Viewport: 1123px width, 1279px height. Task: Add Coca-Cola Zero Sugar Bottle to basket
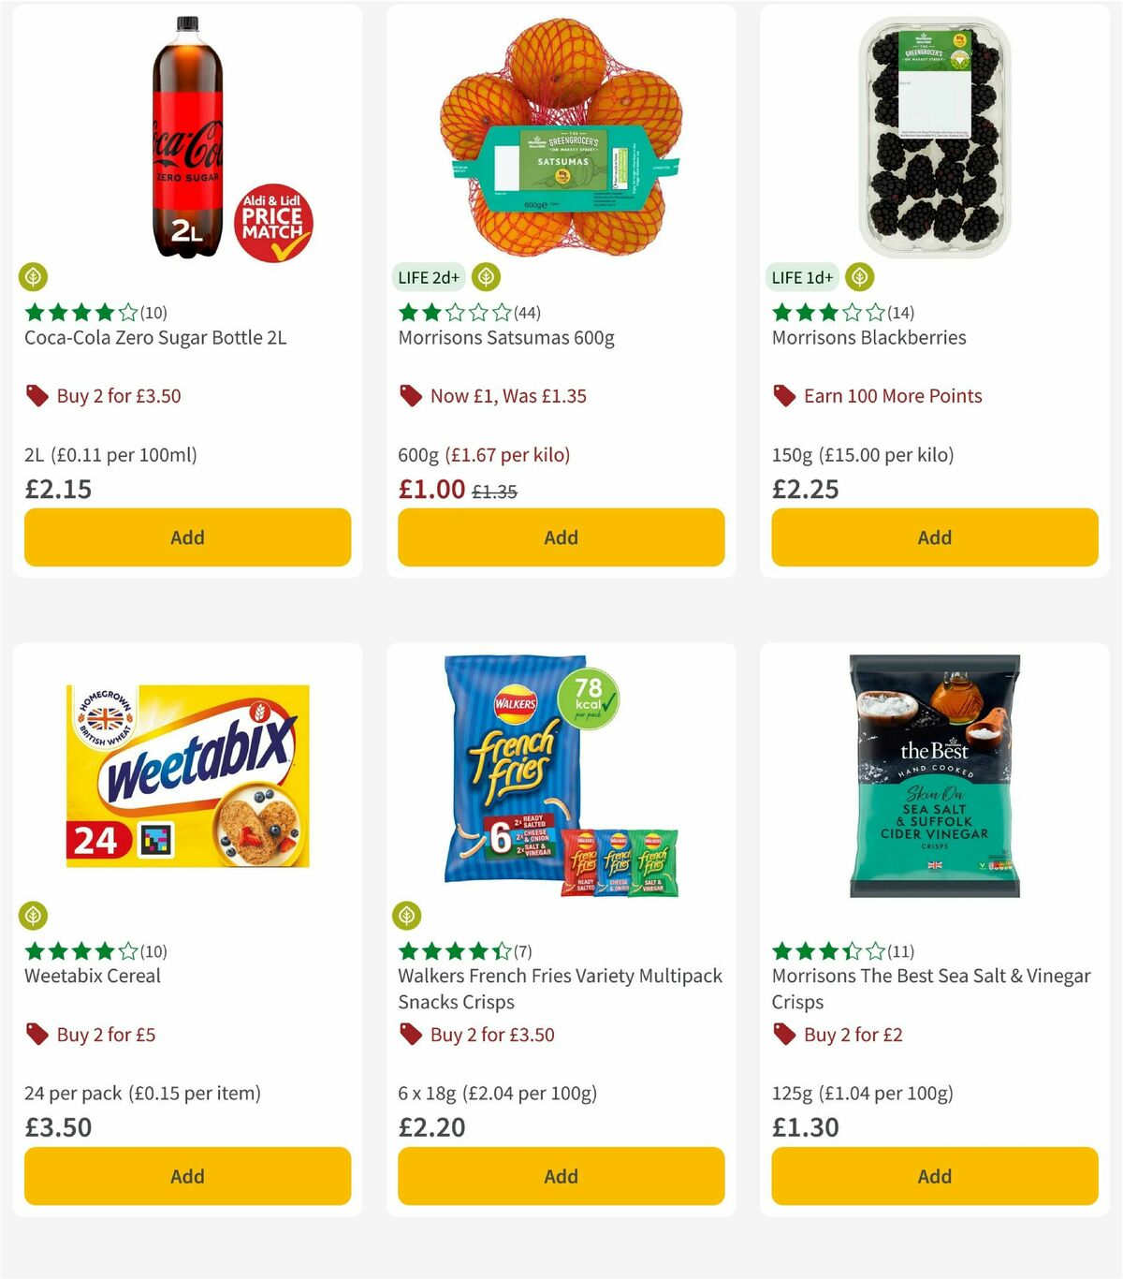[x=187, y=537]
